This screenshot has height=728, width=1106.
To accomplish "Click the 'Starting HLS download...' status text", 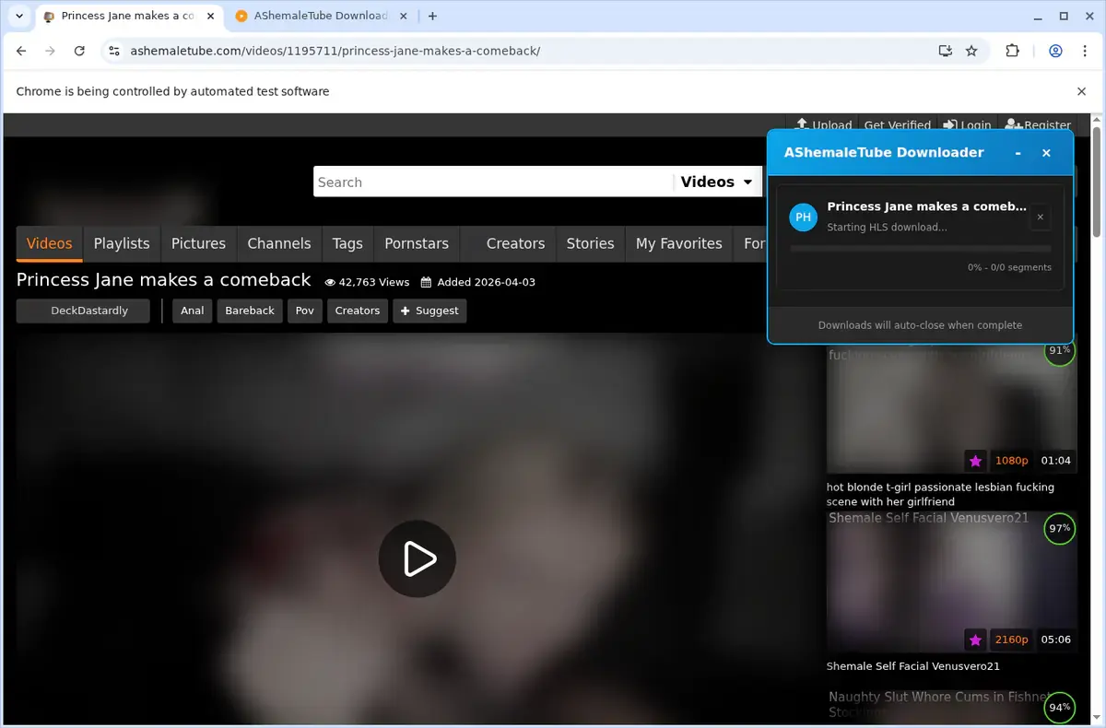I will (887, 228).
